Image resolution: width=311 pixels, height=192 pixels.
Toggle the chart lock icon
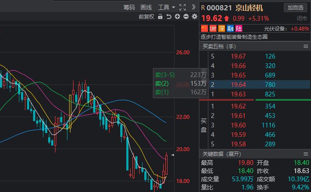tap(160, 17)
